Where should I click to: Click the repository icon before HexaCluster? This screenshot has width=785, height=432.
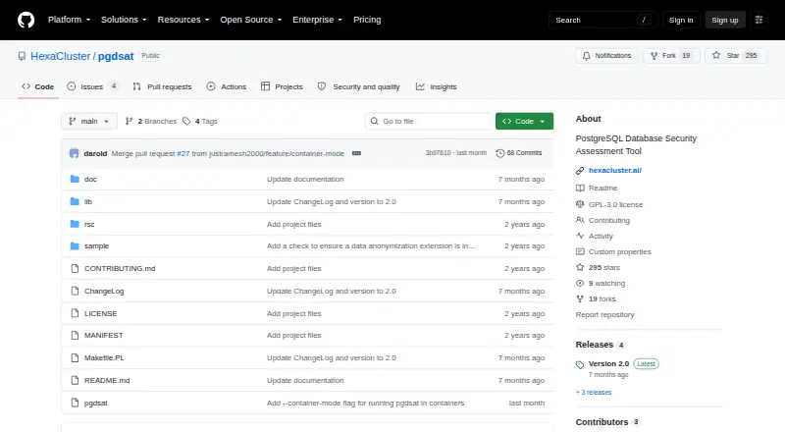click(x=22, y=56)
